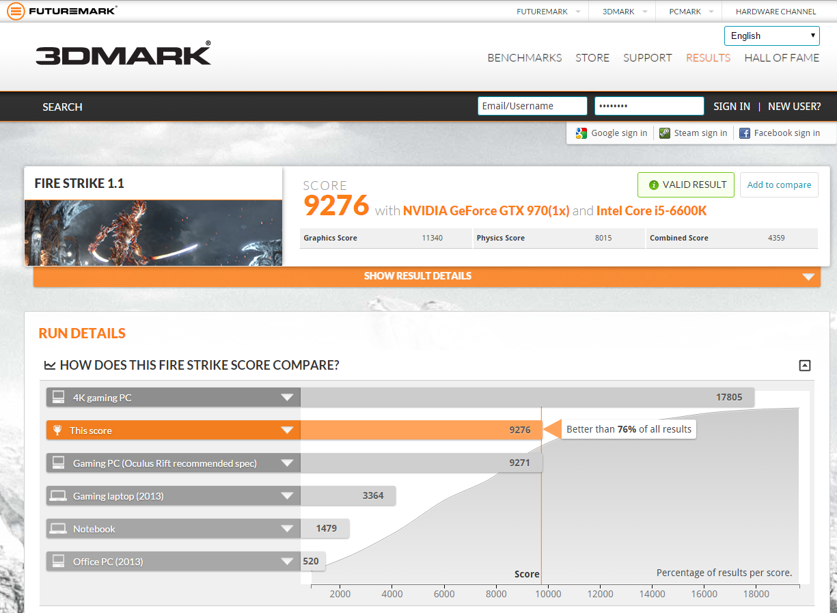Click the 9271 score bar
The height and width of the screenshot is (613, 837).
[421, 463]
